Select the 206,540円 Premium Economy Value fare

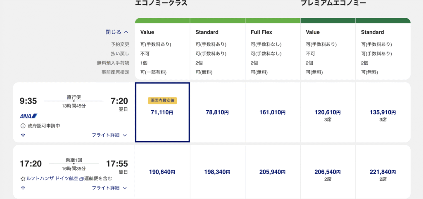(x=328, y=171)
